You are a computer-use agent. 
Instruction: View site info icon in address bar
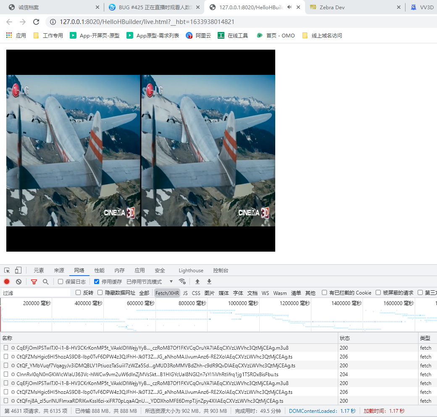53,22
